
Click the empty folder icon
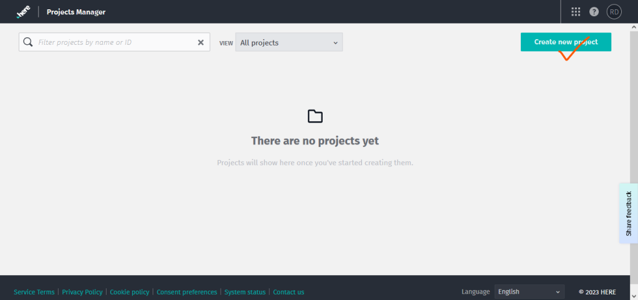pyautogui.click(x=315, y=116)
